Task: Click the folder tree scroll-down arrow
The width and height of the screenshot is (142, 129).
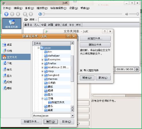Action: point(72,110)
